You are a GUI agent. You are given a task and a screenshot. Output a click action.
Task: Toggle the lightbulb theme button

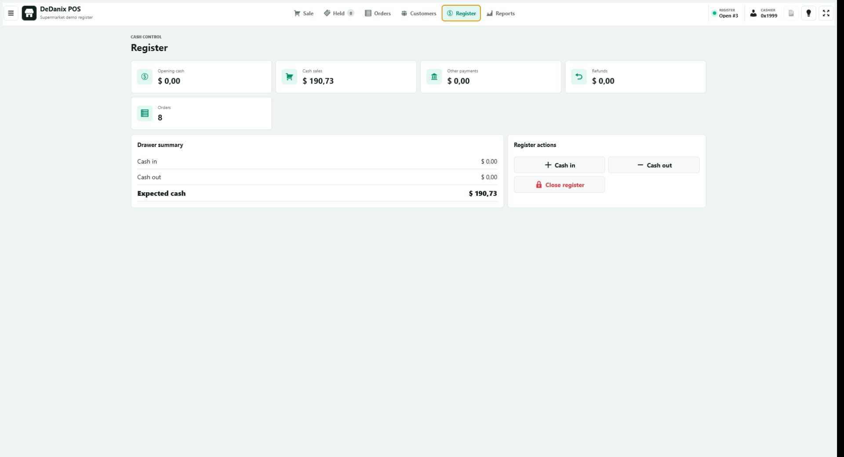point(808,13)
